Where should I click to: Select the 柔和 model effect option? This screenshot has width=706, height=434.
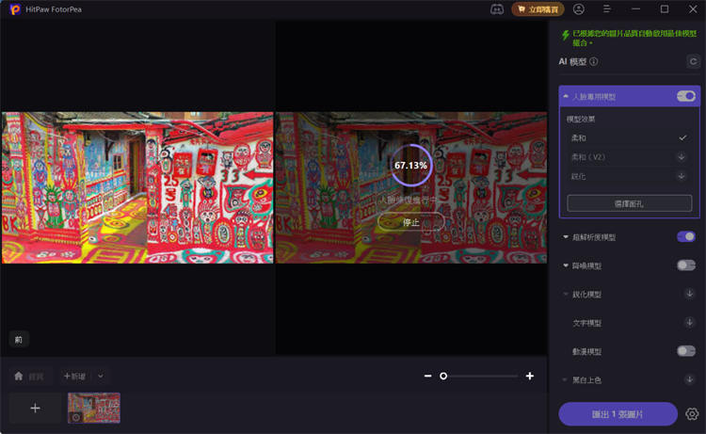(629, 137)
